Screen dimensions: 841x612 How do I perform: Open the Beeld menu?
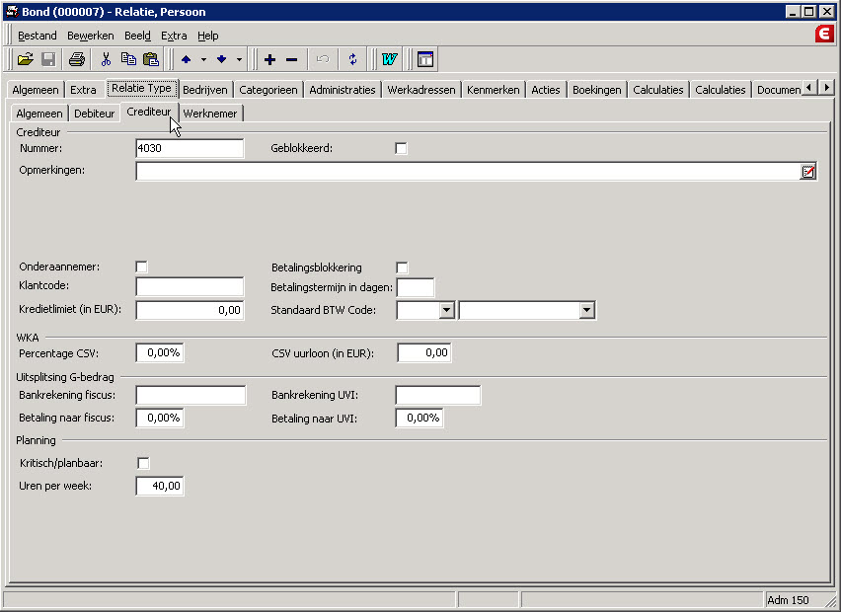pos(137,36)
